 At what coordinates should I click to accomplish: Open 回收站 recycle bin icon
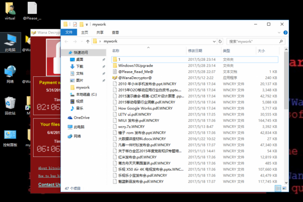(x=10, y=106)
